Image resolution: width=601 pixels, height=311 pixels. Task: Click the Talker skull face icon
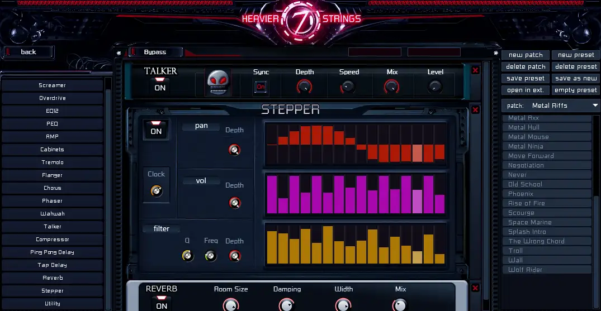pos(218,82)
